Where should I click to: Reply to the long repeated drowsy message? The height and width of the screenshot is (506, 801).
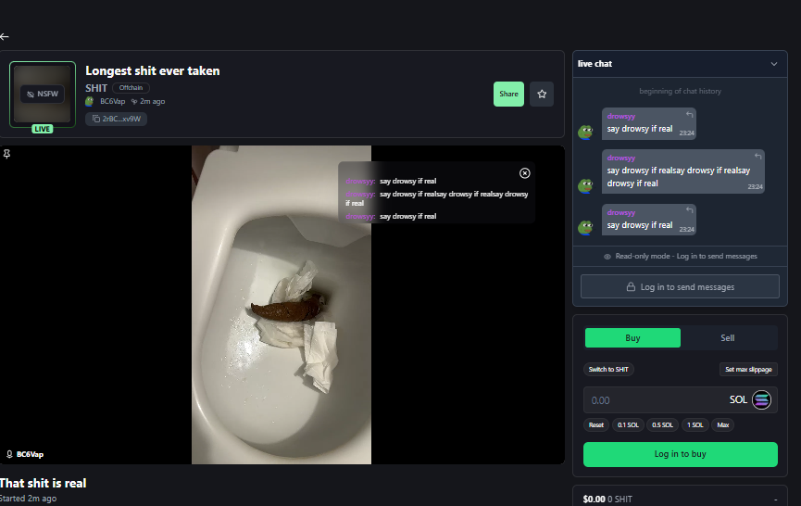pos(757,157)
